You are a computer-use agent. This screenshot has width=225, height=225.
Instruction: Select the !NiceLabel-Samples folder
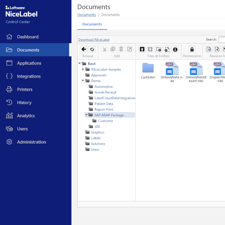click(x=106, y=69)
